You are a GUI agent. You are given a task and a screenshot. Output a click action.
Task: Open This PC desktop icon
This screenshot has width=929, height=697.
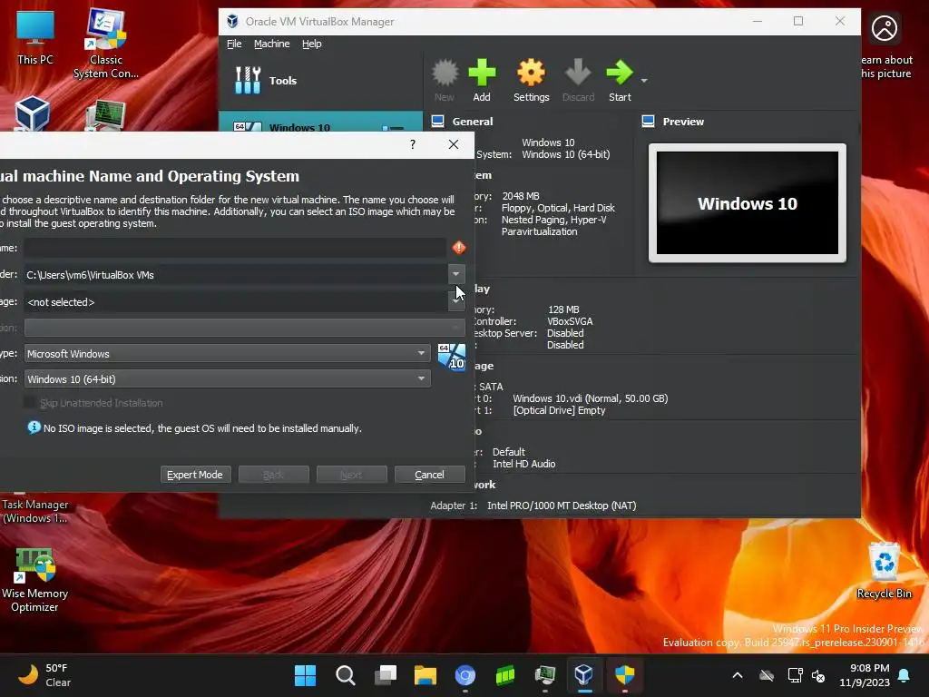(x=35, y=37)
